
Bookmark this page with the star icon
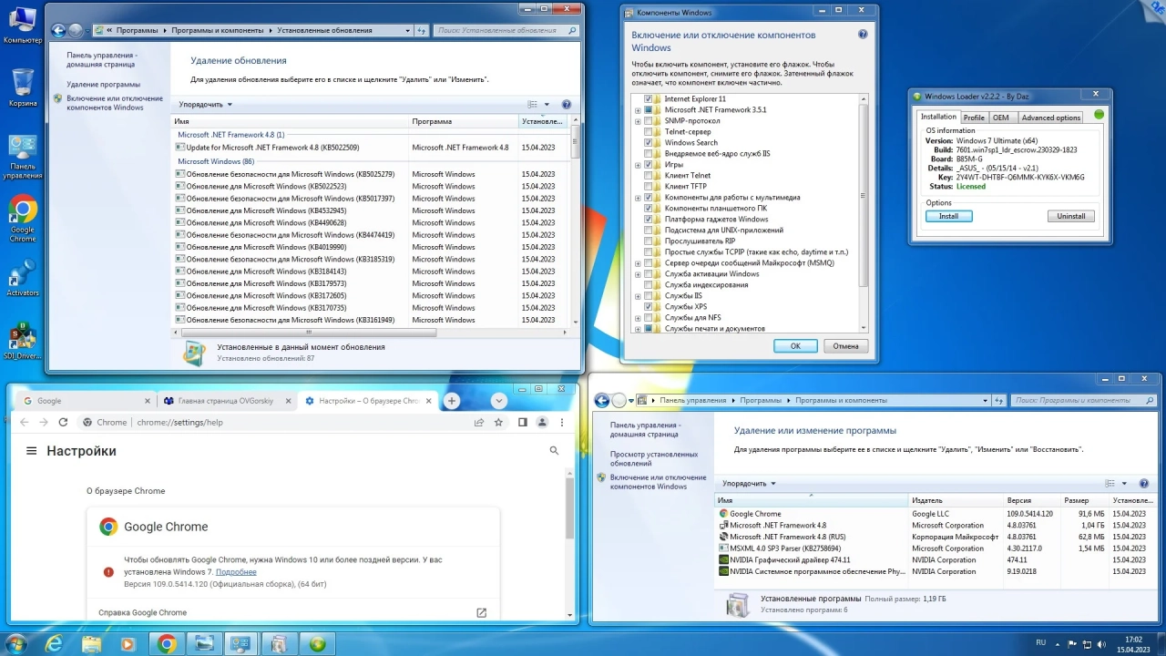(498, 422)
